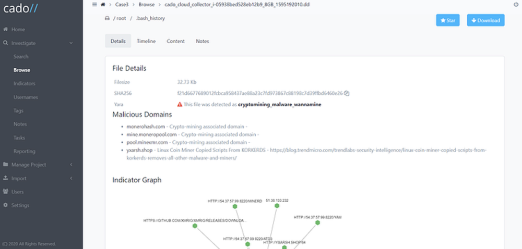Switch to the Timeline tab
522x249 pixels.
pyautogui.click(x=146, y=41)
